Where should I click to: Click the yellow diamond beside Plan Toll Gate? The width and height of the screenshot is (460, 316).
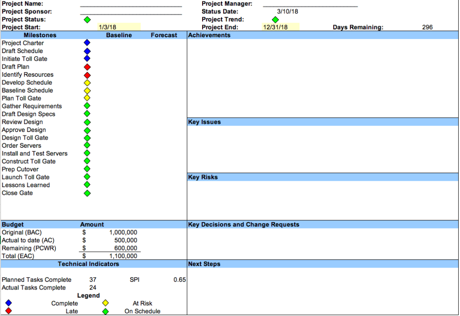point(87,98)
